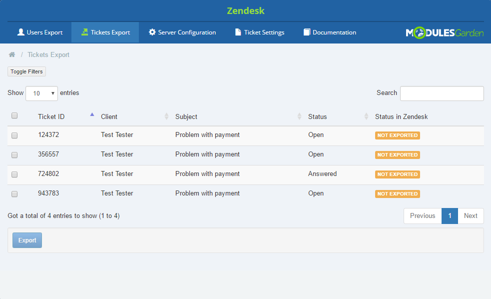Click the sort arrows on the Status column
491x299 pixels.
tap(366, 116)
